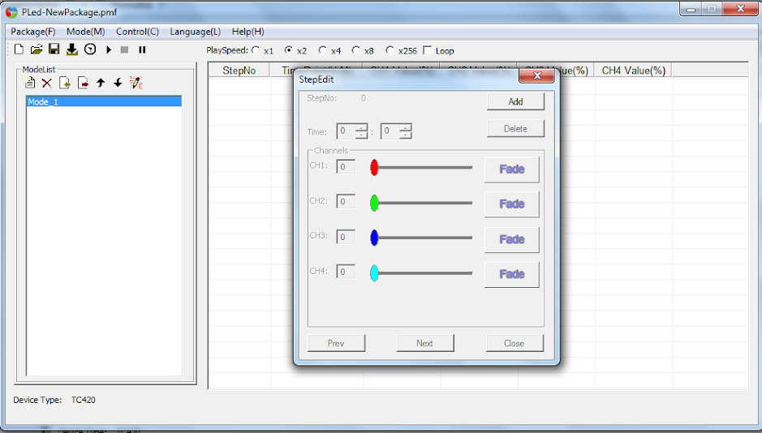Click the CH4 Value(%) column header

tap(634, 71)
